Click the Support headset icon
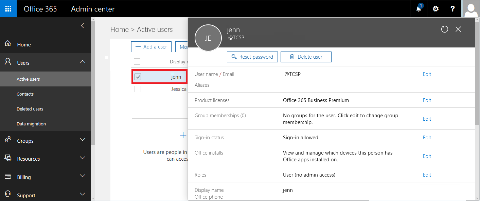The width and height of the screenshot is (480, 201). pos(8,195)
